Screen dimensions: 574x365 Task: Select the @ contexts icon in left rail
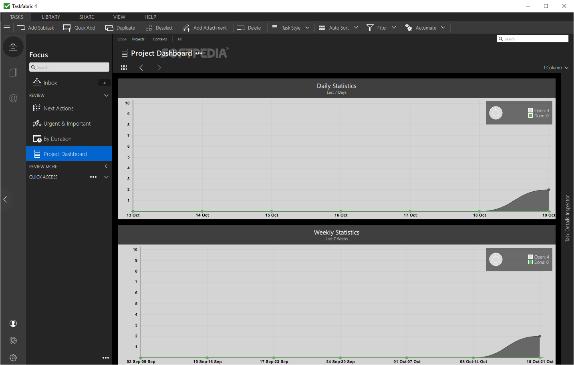[x=13, y=98]
